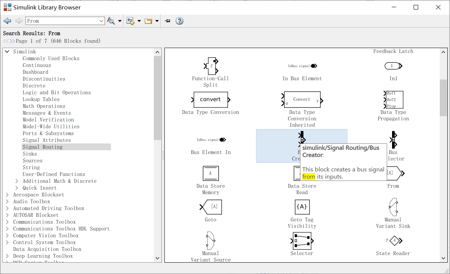The image size is (450, 274).
Task: Click the library tree vertical scrollbar
Action: click(157, 97)
